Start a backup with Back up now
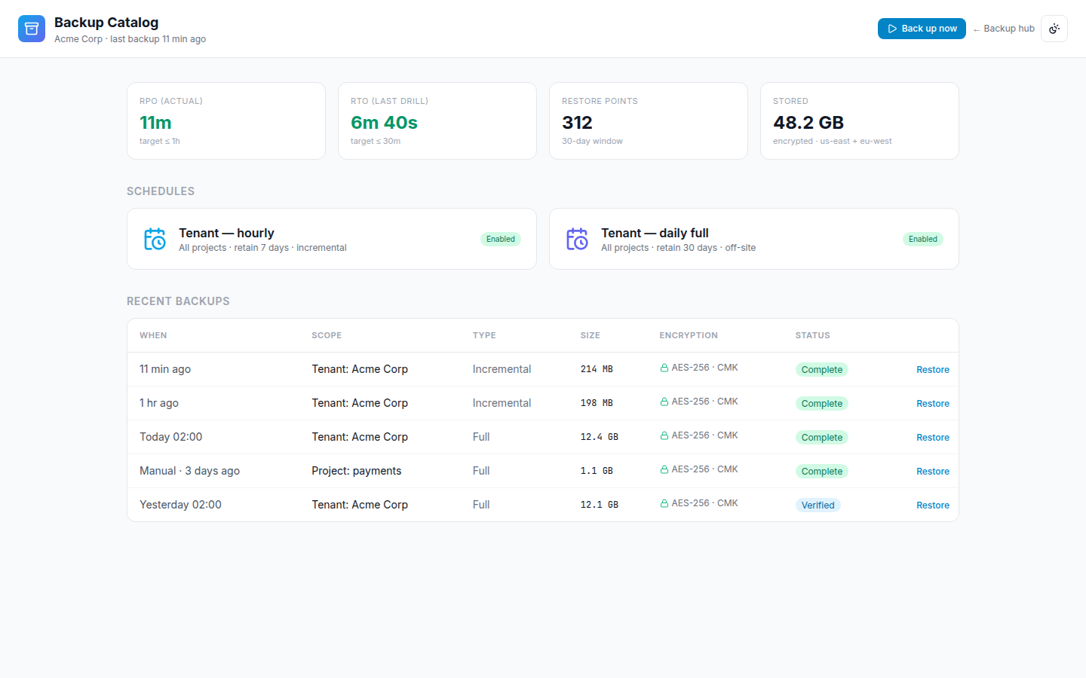The image size is (1086, 678). pos(922,29)
